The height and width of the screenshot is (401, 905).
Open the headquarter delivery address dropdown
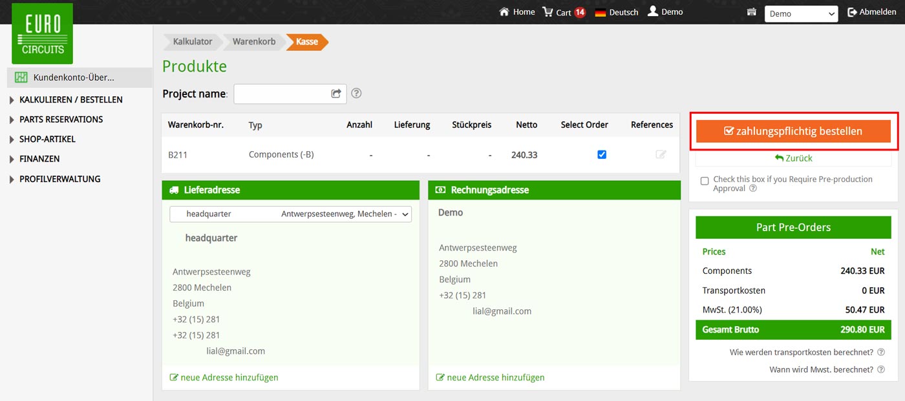tap(290, 214)
